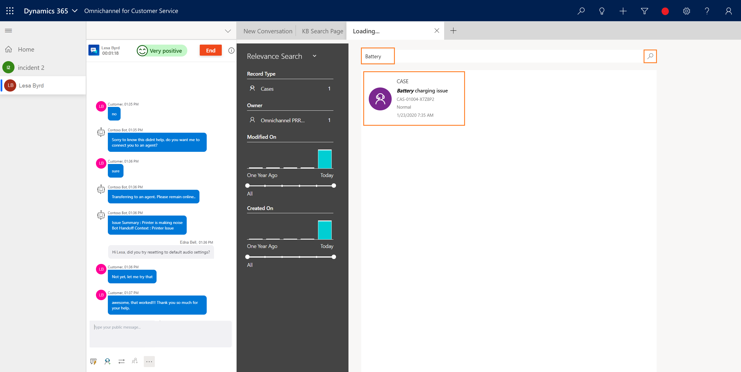Open the KB Search Page tab
Viewport: 741px width, 372px height.
tap(322, 31)
